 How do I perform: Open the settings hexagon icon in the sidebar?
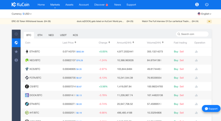pyautogui.click(x=16, y=34)
